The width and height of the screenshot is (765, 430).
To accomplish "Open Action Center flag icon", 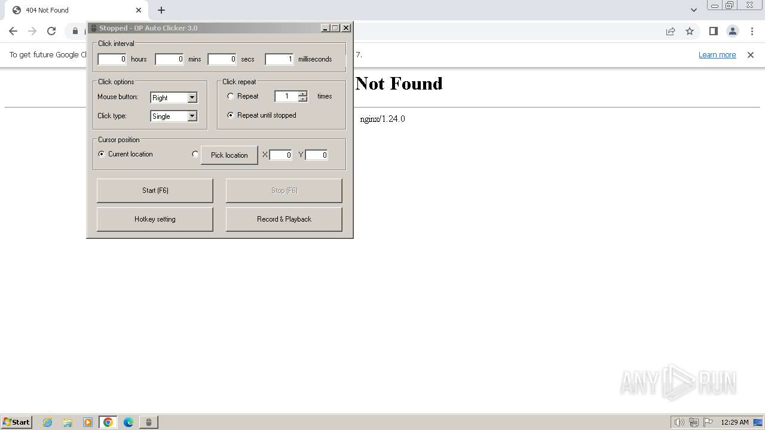I will click(708, 422).
